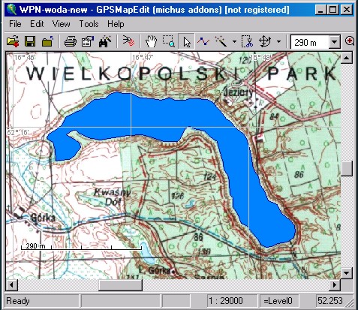Screen dimensions: 358x310
Task: Click the '52.253' coordinate in status bar
Action: click(x=330, y=301)
